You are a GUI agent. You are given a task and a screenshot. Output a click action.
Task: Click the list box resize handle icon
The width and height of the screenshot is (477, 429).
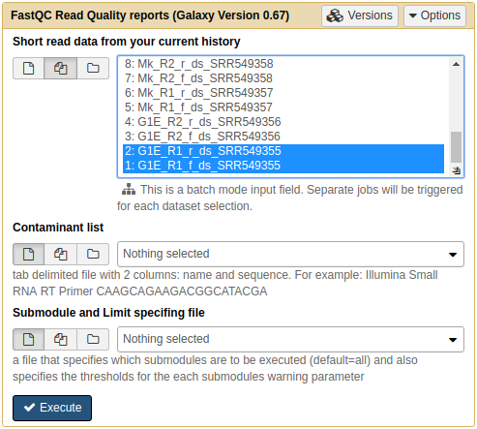click(x=457, y=170)
